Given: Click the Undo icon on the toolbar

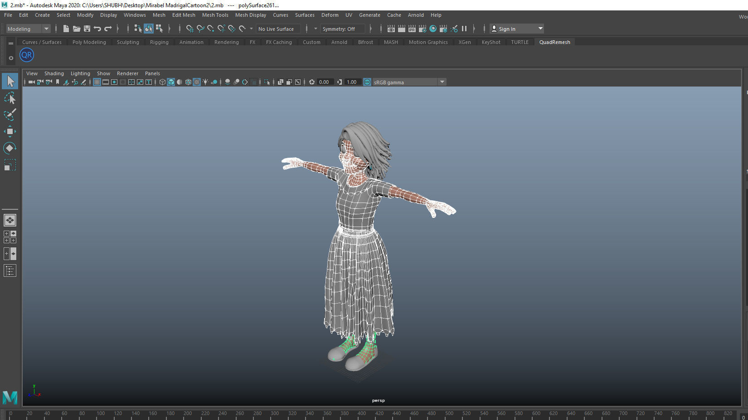Looking at the screenshot, I should (97, 29).
